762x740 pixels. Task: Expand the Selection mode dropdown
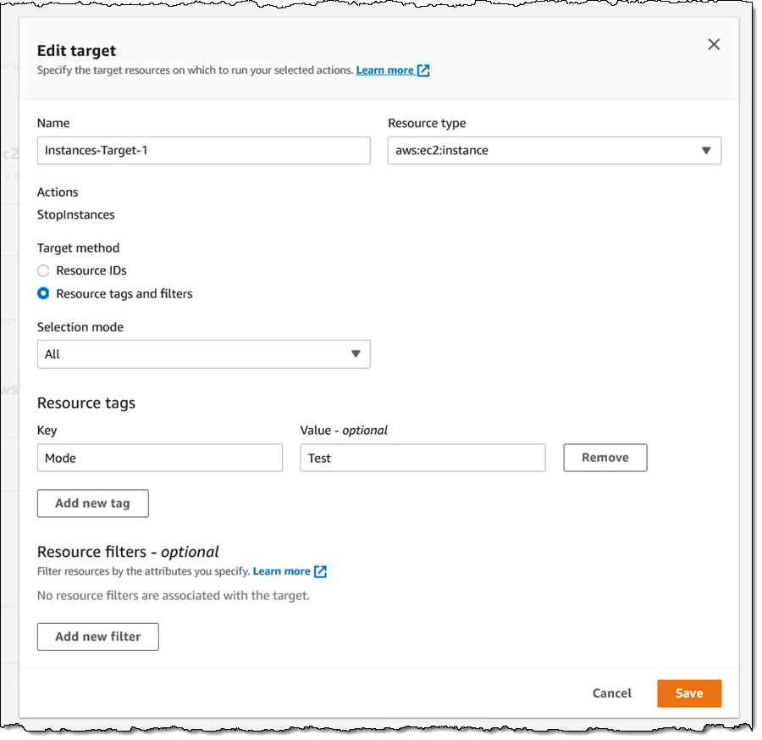coord(203,354)
